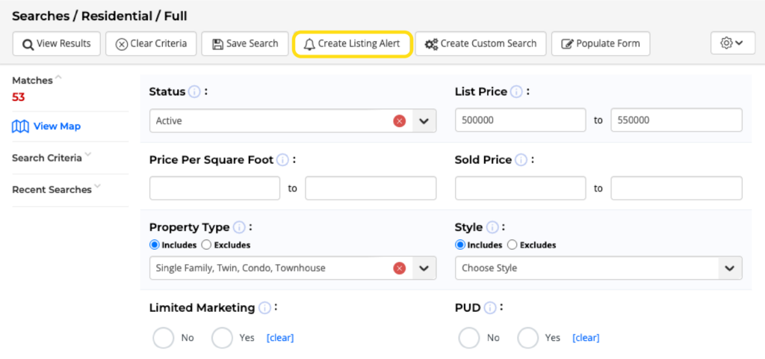Click the minimum Sold Price field
This screenshot has height=359, width=765.
[x=521, y=188]
